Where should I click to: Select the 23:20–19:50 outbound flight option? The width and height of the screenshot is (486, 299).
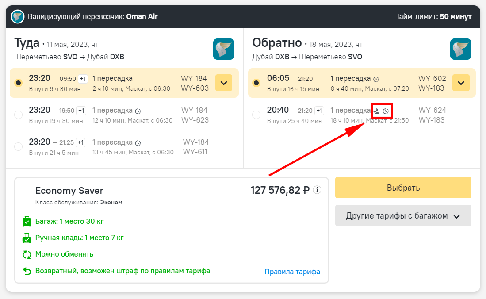tap(18, 115)
